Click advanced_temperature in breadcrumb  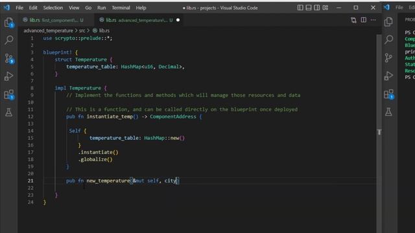[x=48, y=30]
